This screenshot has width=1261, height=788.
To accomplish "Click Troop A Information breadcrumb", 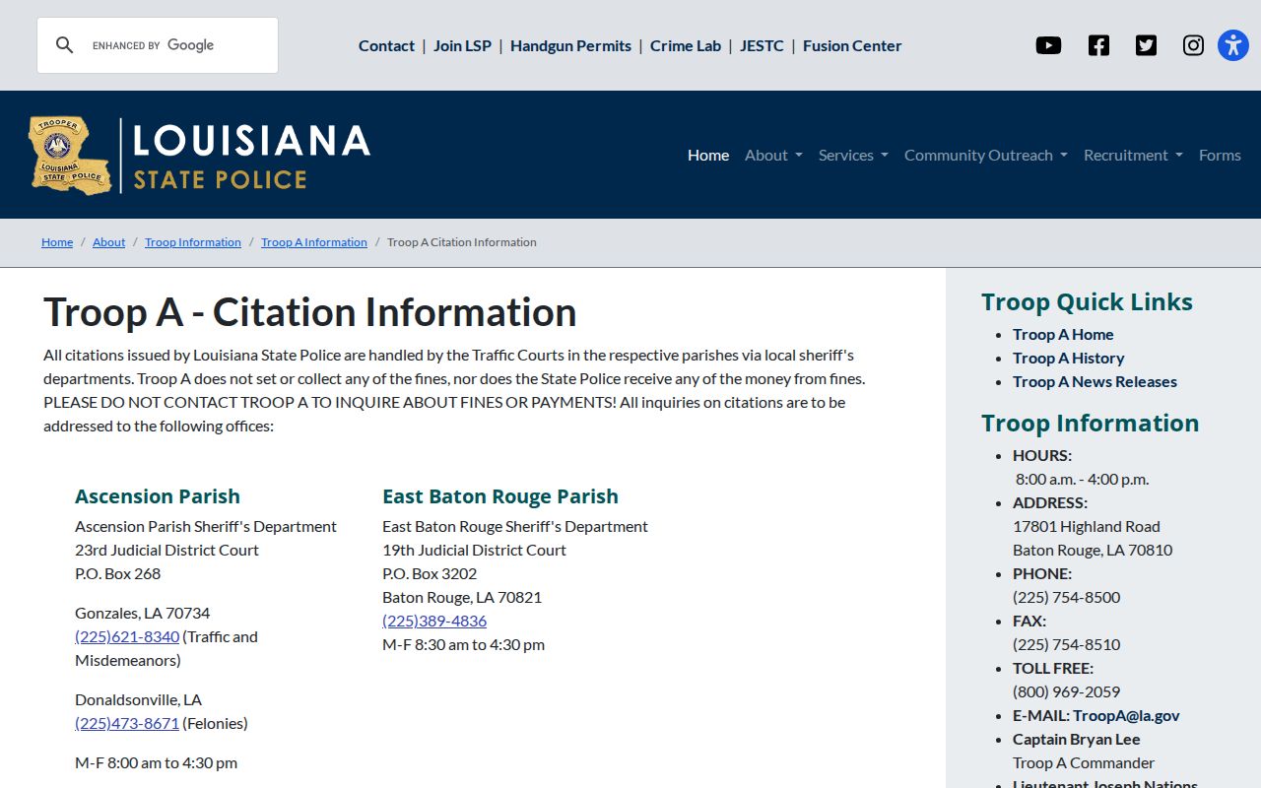I will [314, 242].
